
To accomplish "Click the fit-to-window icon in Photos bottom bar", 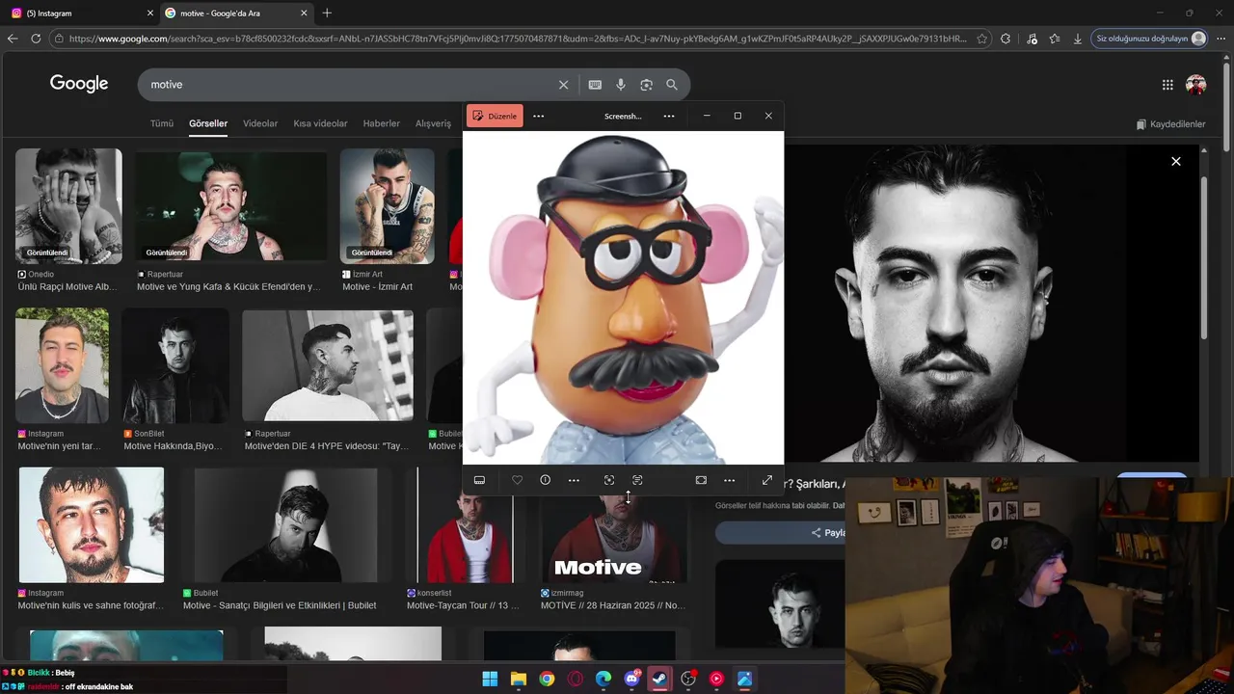I will pyautogui.click(x=701, y=480).
